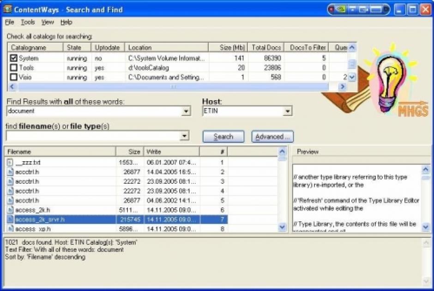Viewport: 434px width, 291px height.
Task: Click catalog list scroll-down arrow
Action: [351, 77]
